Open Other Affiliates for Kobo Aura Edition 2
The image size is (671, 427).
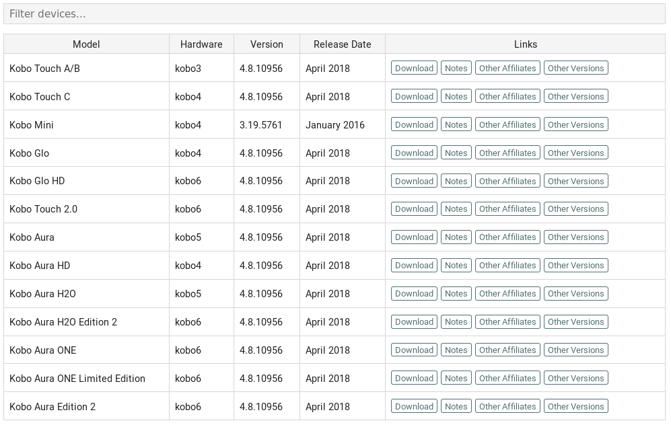507,406
